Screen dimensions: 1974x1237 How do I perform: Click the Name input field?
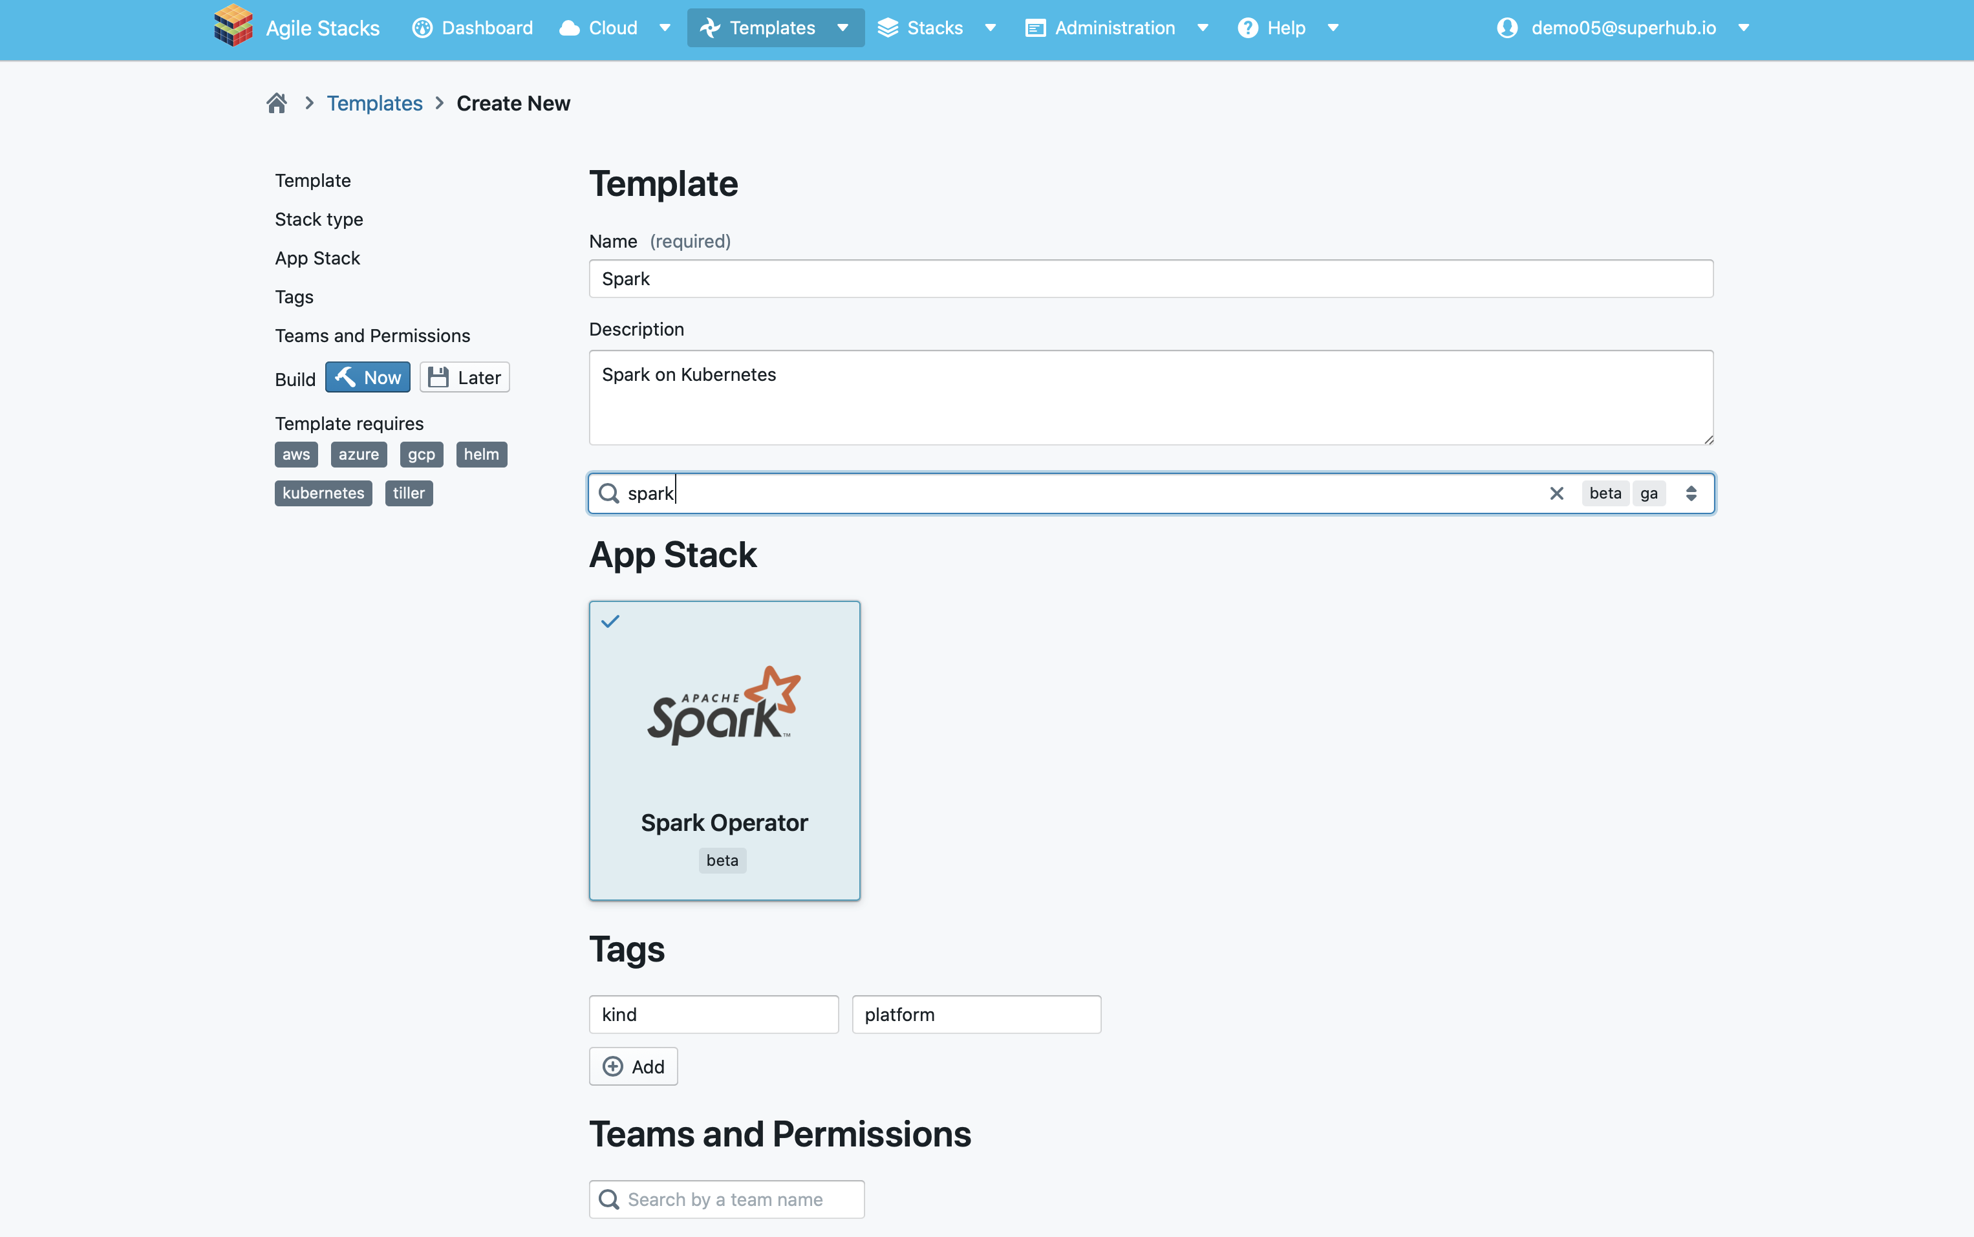[x=1151, y=279]
